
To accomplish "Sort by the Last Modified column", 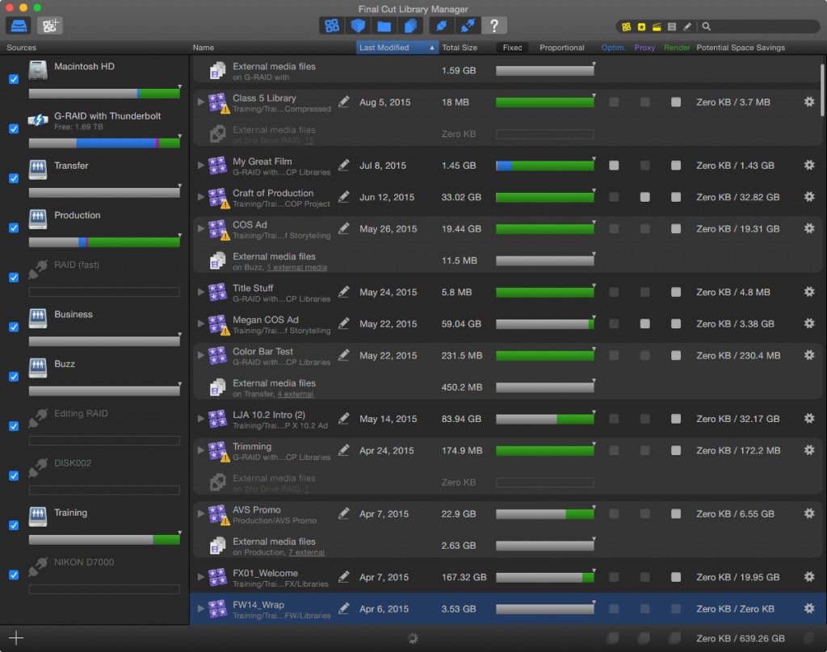I will point(397,48).
